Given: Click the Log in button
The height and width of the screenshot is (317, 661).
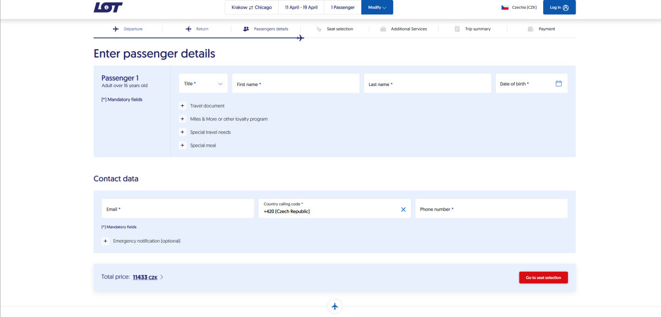Looking at the screenshot, I should point(559,7).
